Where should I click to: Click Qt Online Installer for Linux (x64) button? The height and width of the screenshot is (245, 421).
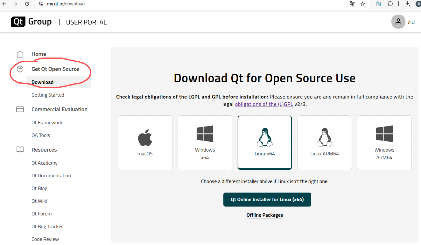267,200
